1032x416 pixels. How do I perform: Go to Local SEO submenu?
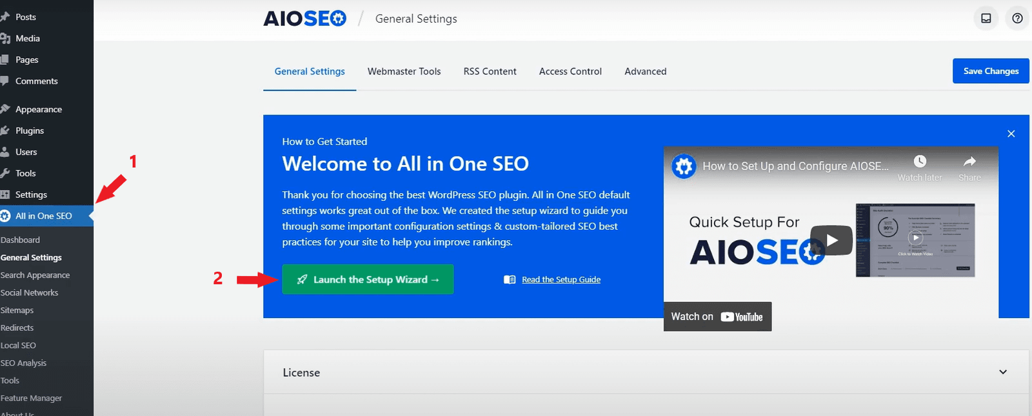(18, 345)
